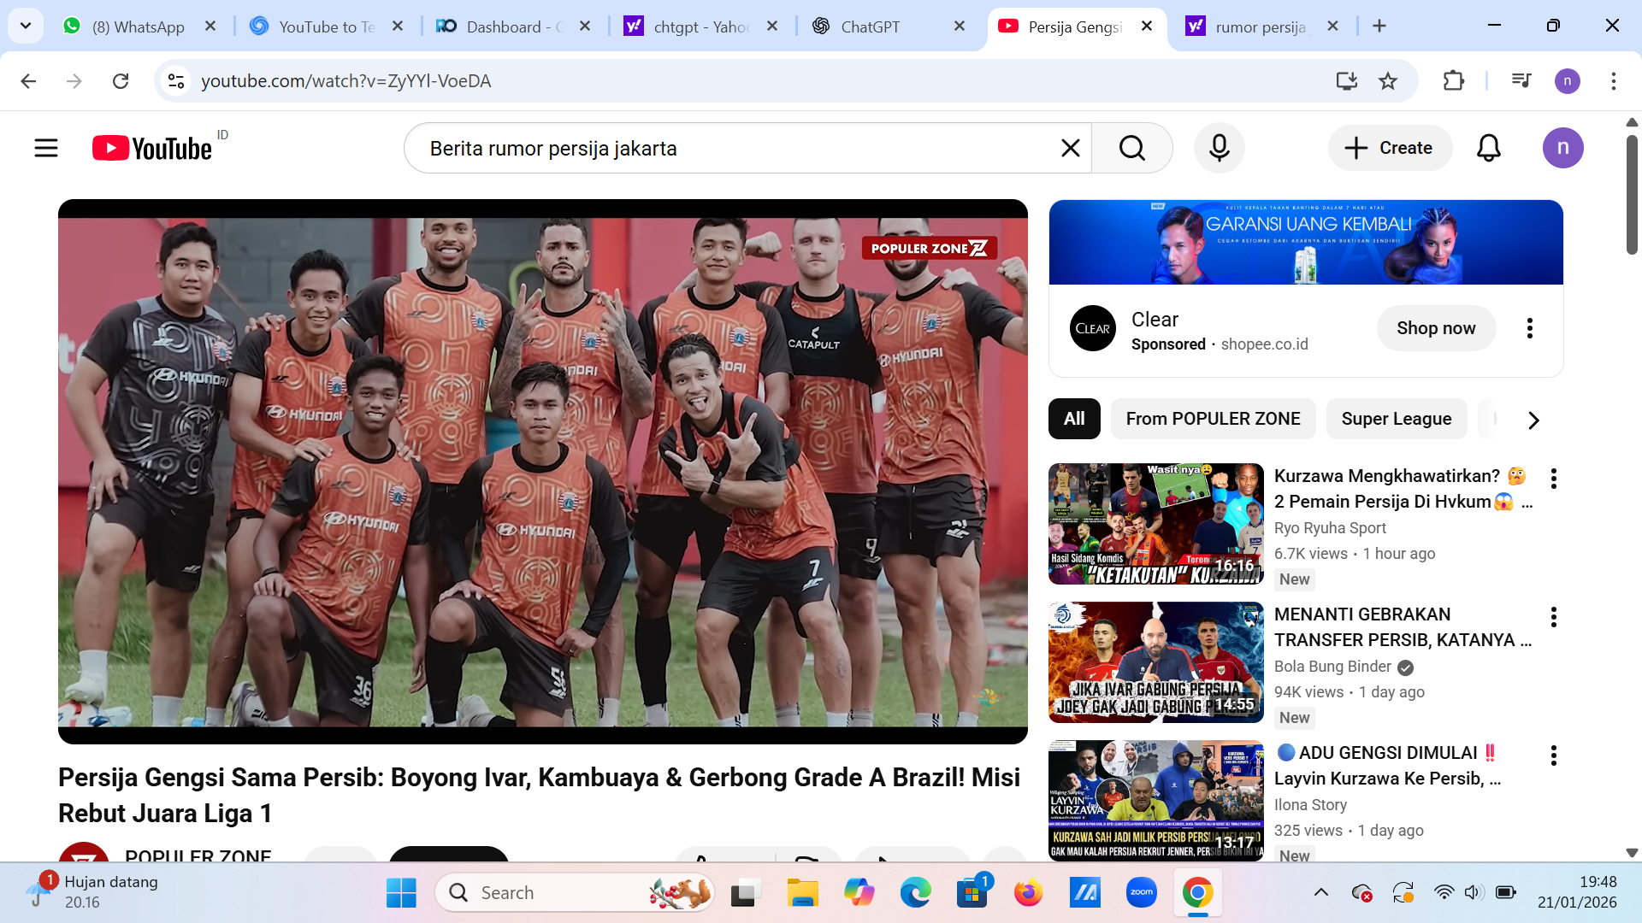Click the browser address bar URL

click(346, 80)
